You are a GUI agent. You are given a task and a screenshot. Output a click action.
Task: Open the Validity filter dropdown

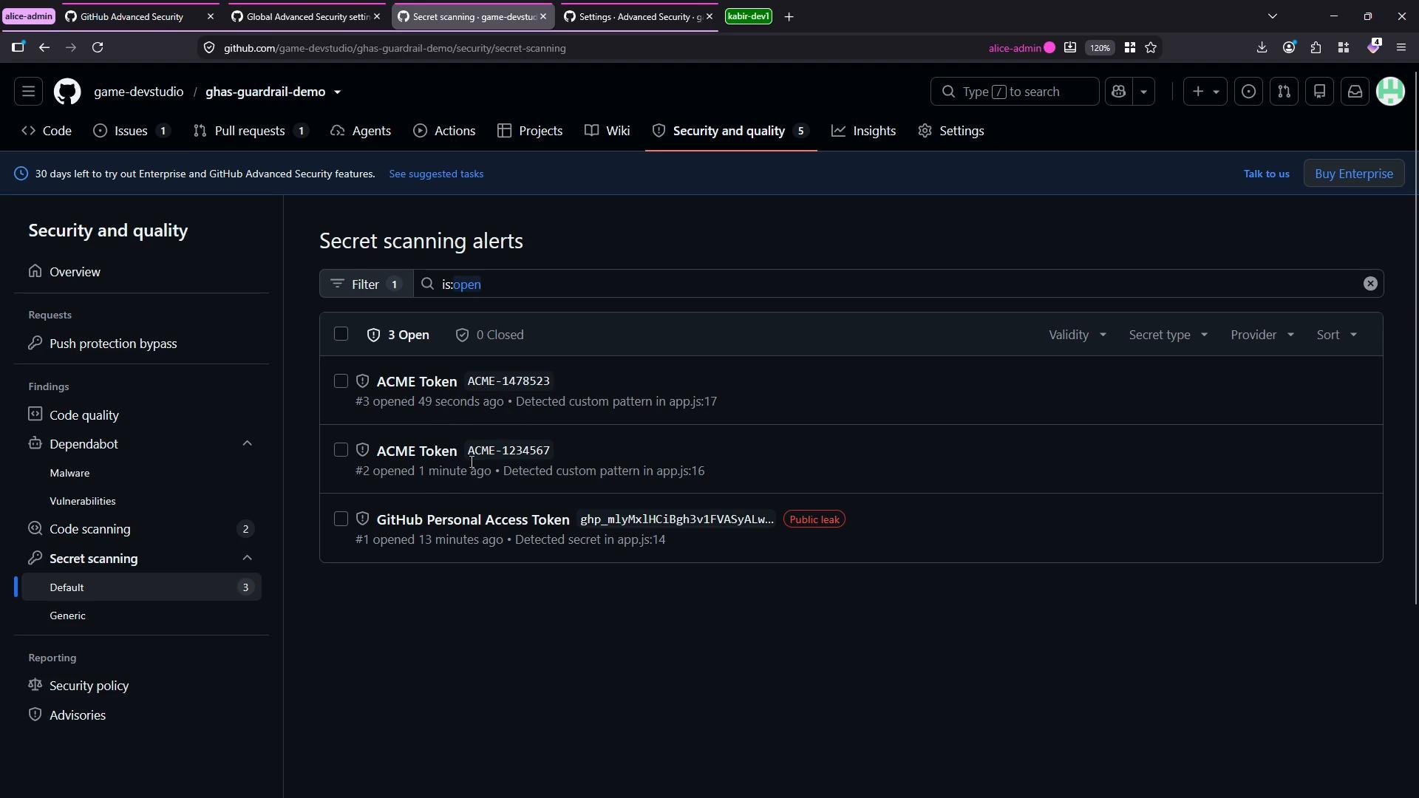[1078, 335]
